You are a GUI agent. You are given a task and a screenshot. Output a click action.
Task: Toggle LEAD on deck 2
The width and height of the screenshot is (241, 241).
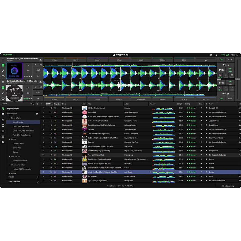[230, 84]
